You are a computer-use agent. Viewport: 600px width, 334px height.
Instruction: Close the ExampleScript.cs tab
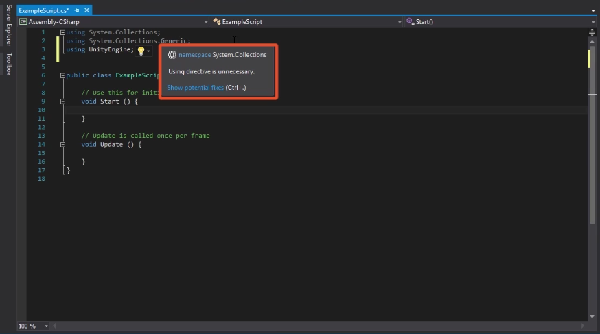pyautogui.click(x=87, y=10)
